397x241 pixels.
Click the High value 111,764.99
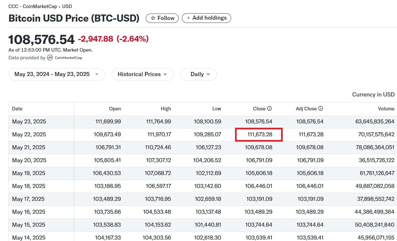158,122
